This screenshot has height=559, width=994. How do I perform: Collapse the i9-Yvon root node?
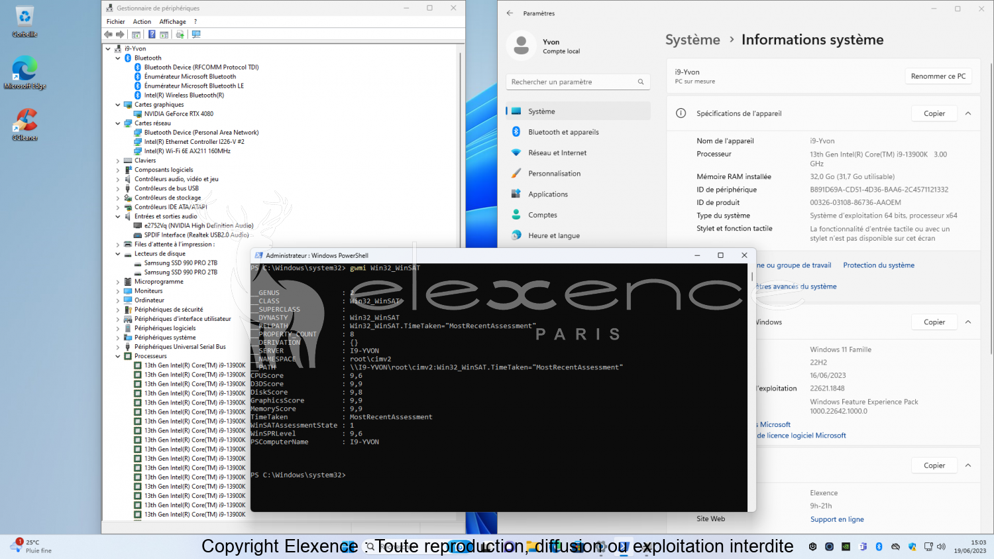[x=108, y=48]
